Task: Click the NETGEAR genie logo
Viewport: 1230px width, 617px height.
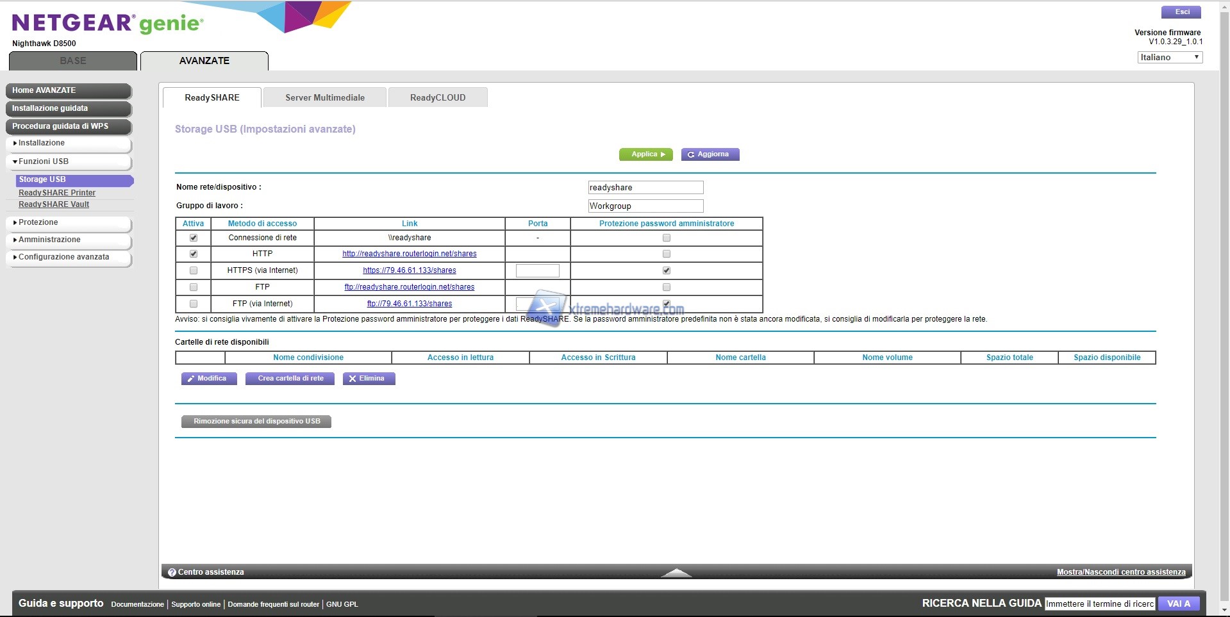Action: [108, 24]
